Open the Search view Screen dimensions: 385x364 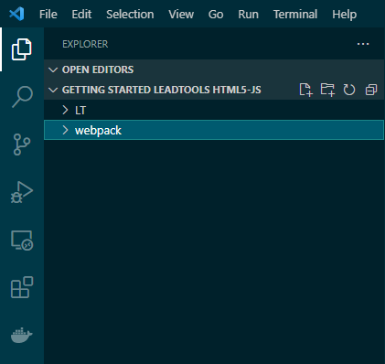(22, 97)
